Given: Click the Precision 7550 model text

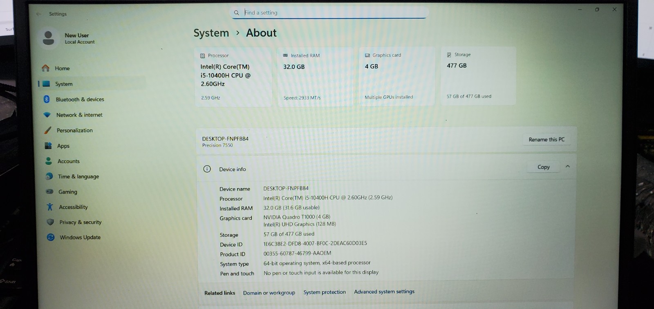Looking at the screenshot, I should (217, 145).
